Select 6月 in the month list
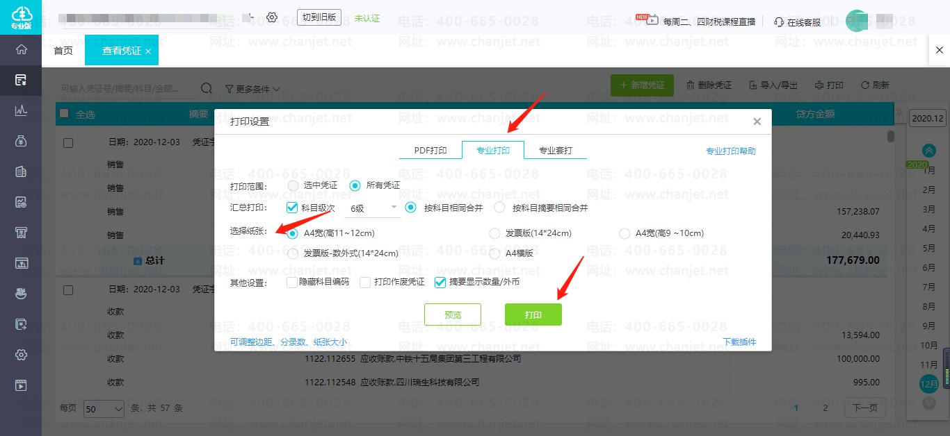Viewport: 950px width, 436px height. 928,267
